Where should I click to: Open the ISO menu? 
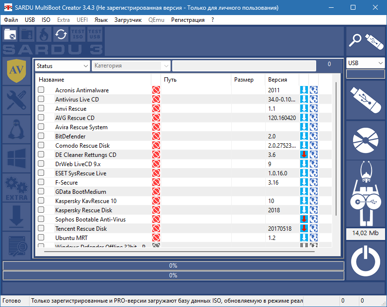(46, 20)
